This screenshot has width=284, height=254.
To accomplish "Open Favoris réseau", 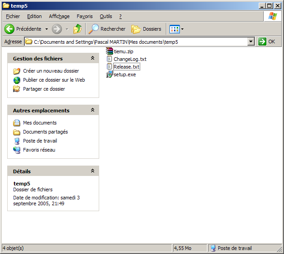I will (x=39, y=150).
